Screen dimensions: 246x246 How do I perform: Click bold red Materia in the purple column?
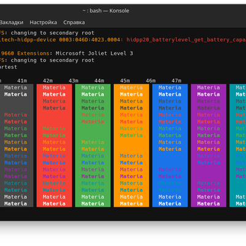208,122
